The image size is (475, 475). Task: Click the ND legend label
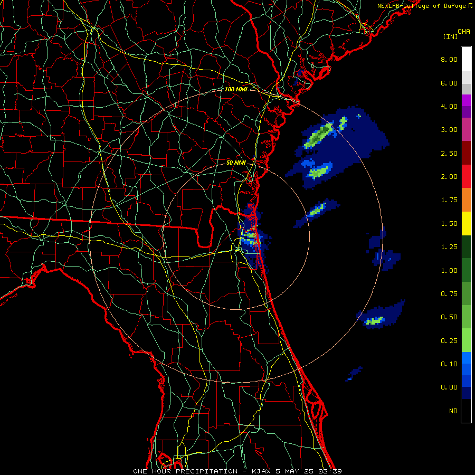(x=453, y=411)
